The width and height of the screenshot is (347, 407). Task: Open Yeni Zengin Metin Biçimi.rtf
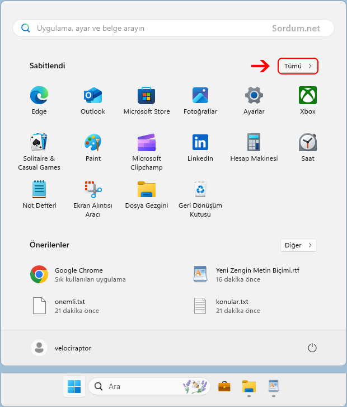(x=247, y=274)
